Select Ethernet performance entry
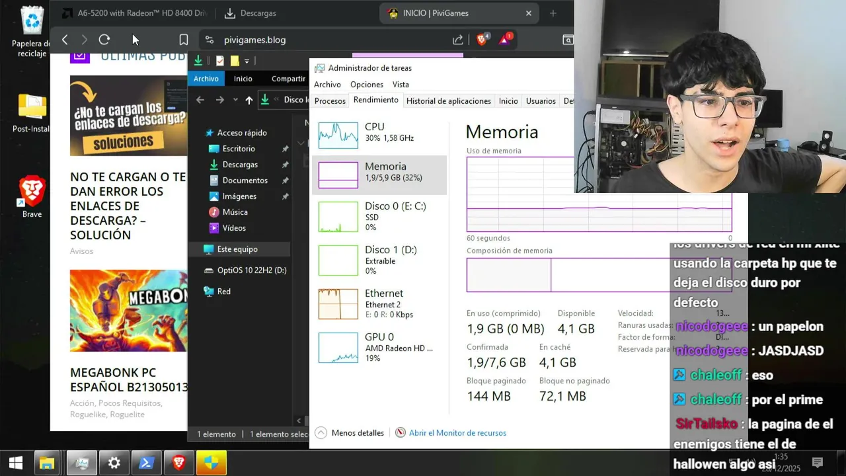The image size is (846, 476). point(379,303)
